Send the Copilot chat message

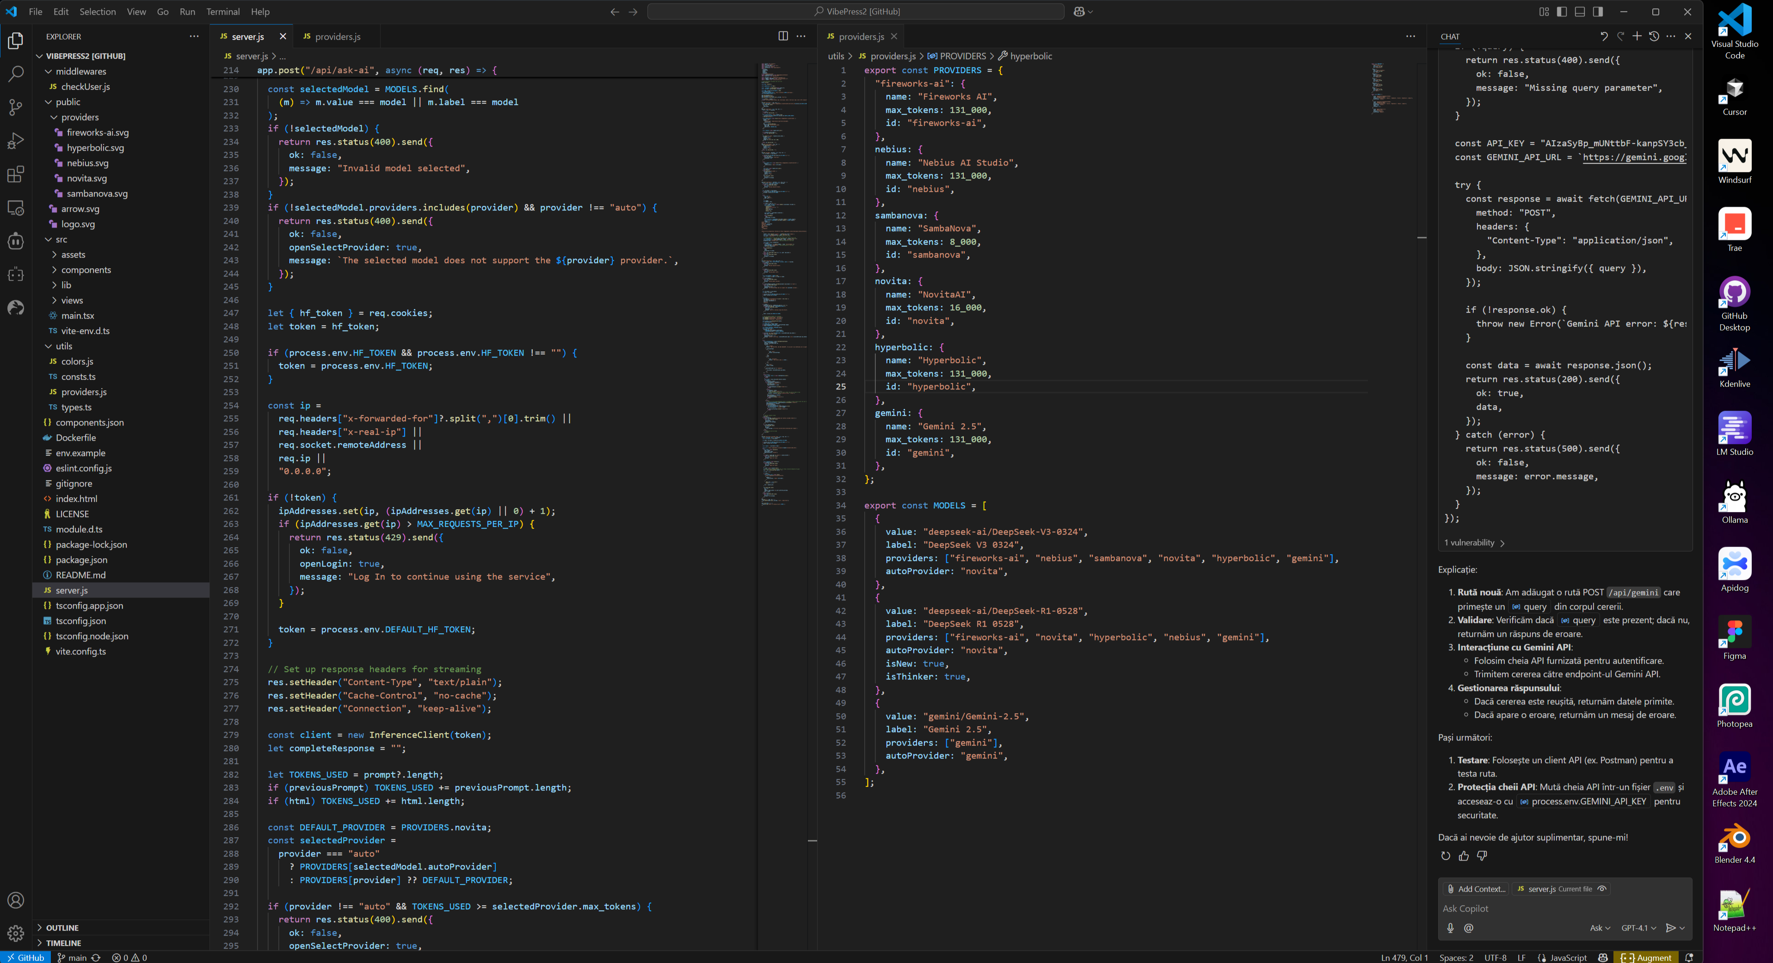(x=1670, y=928)
